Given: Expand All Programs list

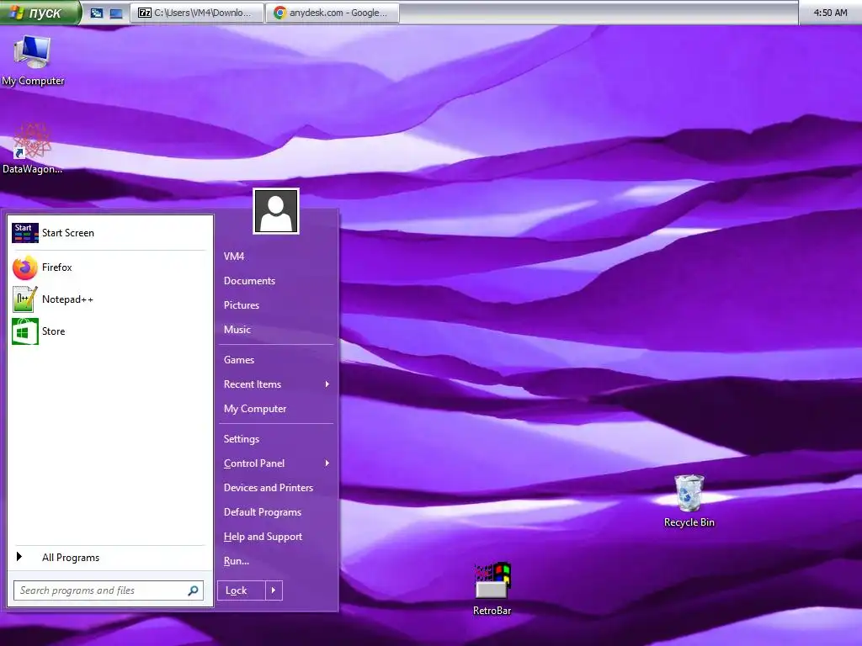Looking at the screenshot, I should pyautogui.click(x=109, y=558).
